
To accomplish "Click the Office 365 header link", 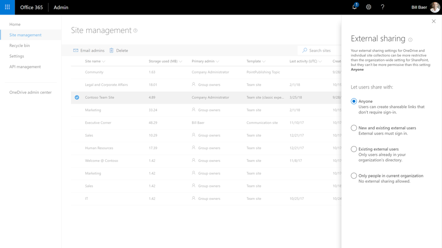I will click(31, 8).
